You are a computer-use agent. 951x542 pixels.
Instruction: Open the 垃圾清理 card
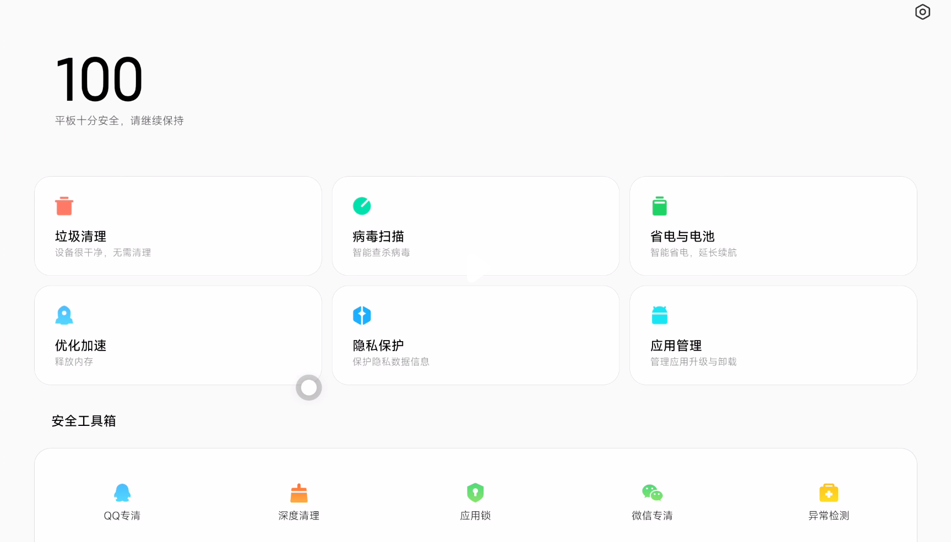[x=178, y=226]
